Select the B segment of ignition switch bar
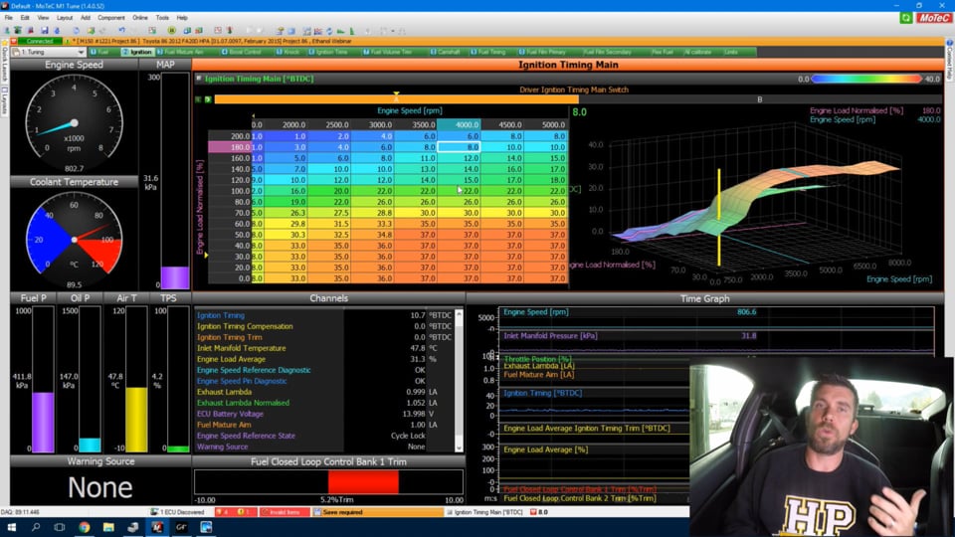This screenshot has width=955, height=537. (759, 99)
